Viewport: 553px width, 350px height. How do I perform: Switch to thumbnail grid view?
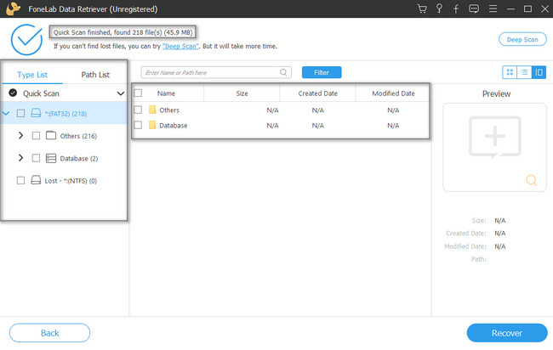click(x=510, y=72)
